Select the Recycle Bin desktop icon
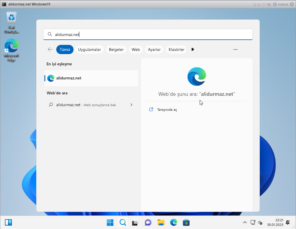The height and width of the screenshot is (229, 296). coord(12,23)
